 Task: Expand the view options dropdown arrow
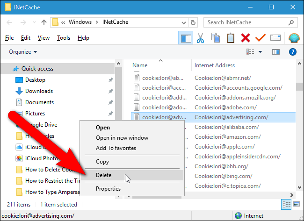260,52
